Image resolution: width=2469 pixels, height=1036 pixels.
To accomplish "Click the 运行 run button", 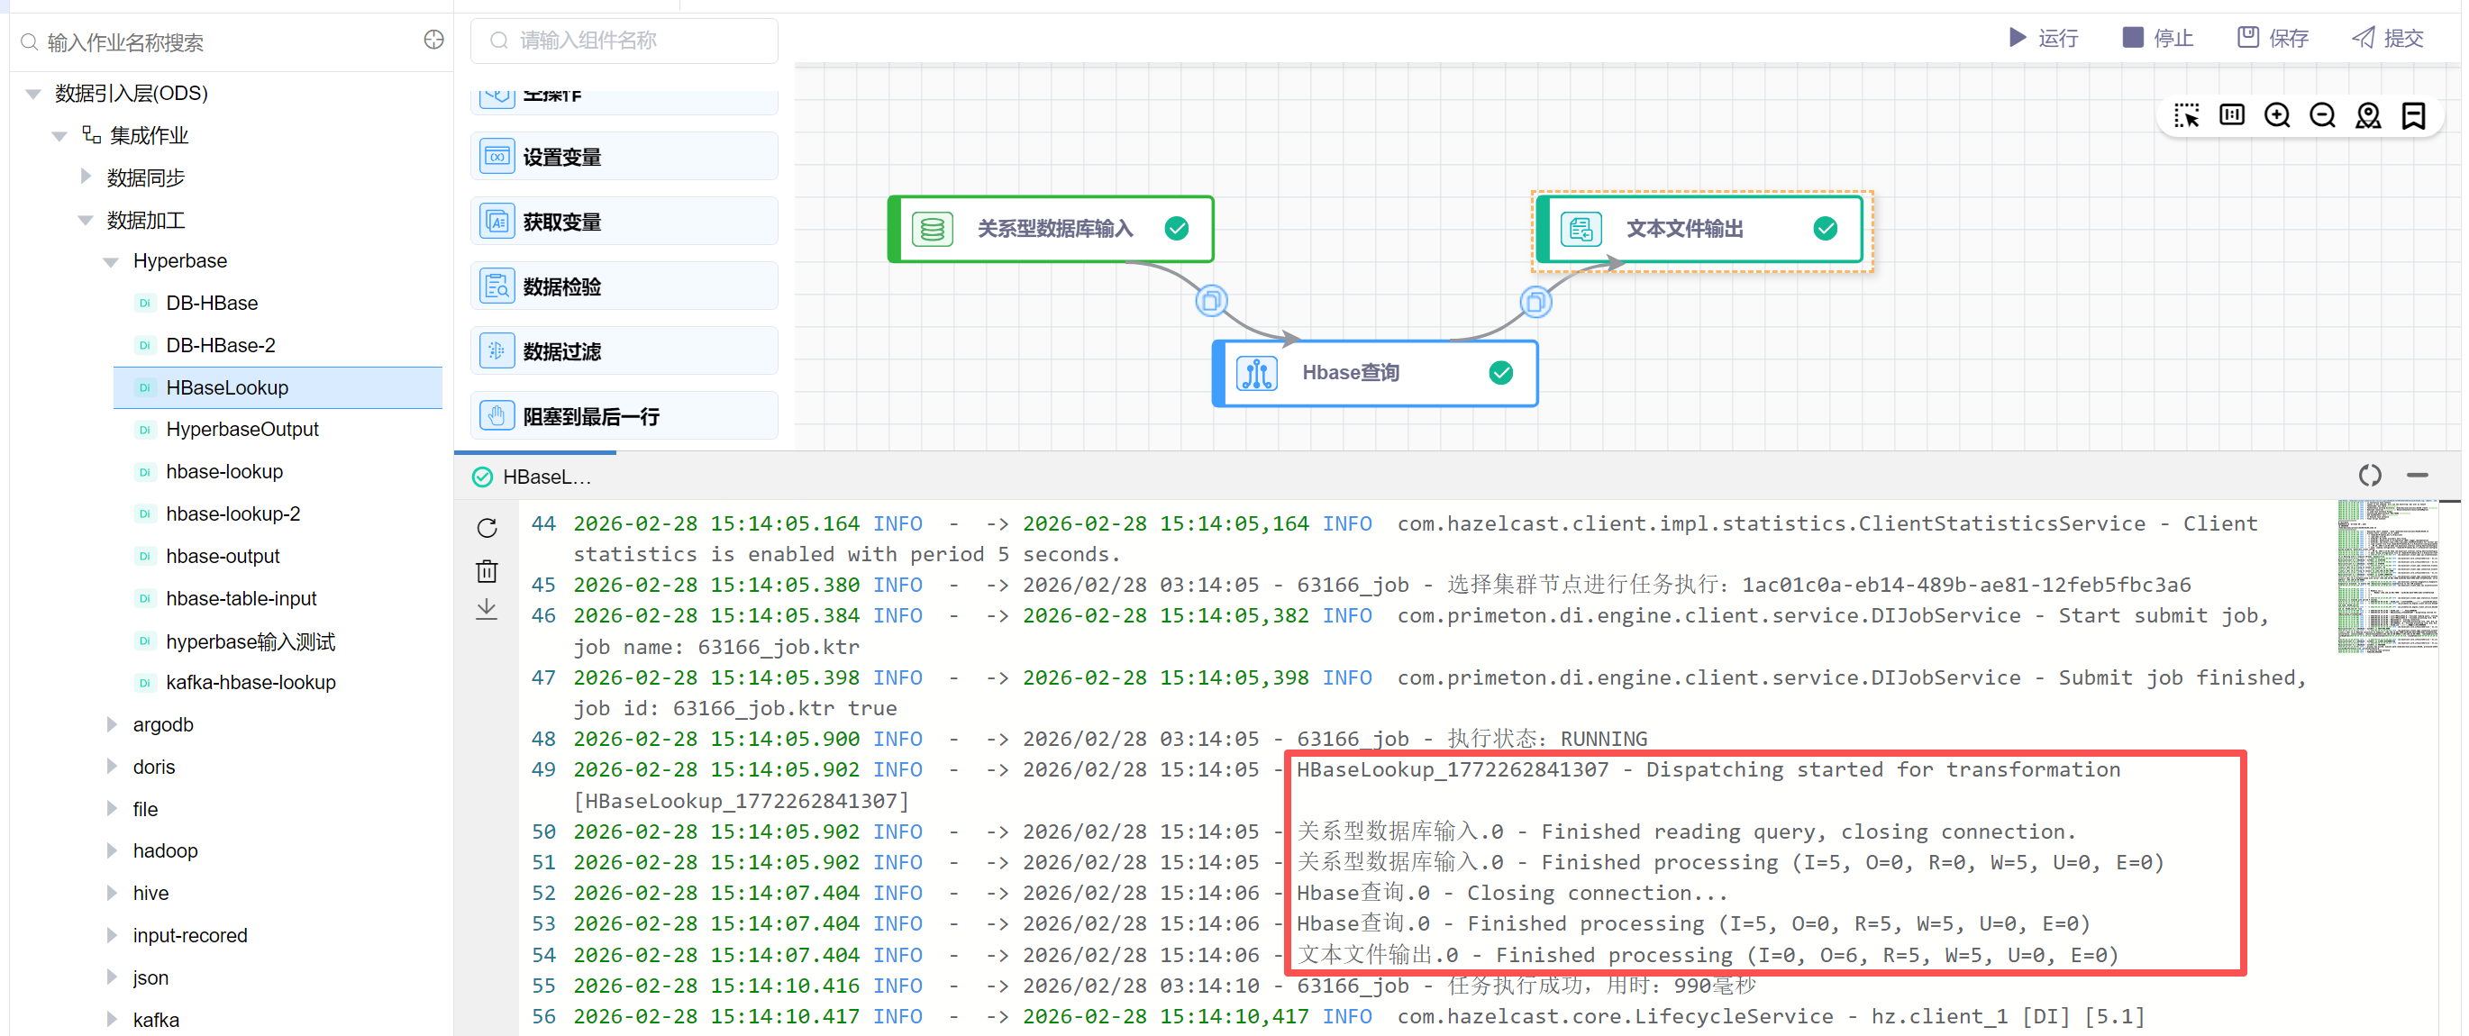I will 2043,37.
